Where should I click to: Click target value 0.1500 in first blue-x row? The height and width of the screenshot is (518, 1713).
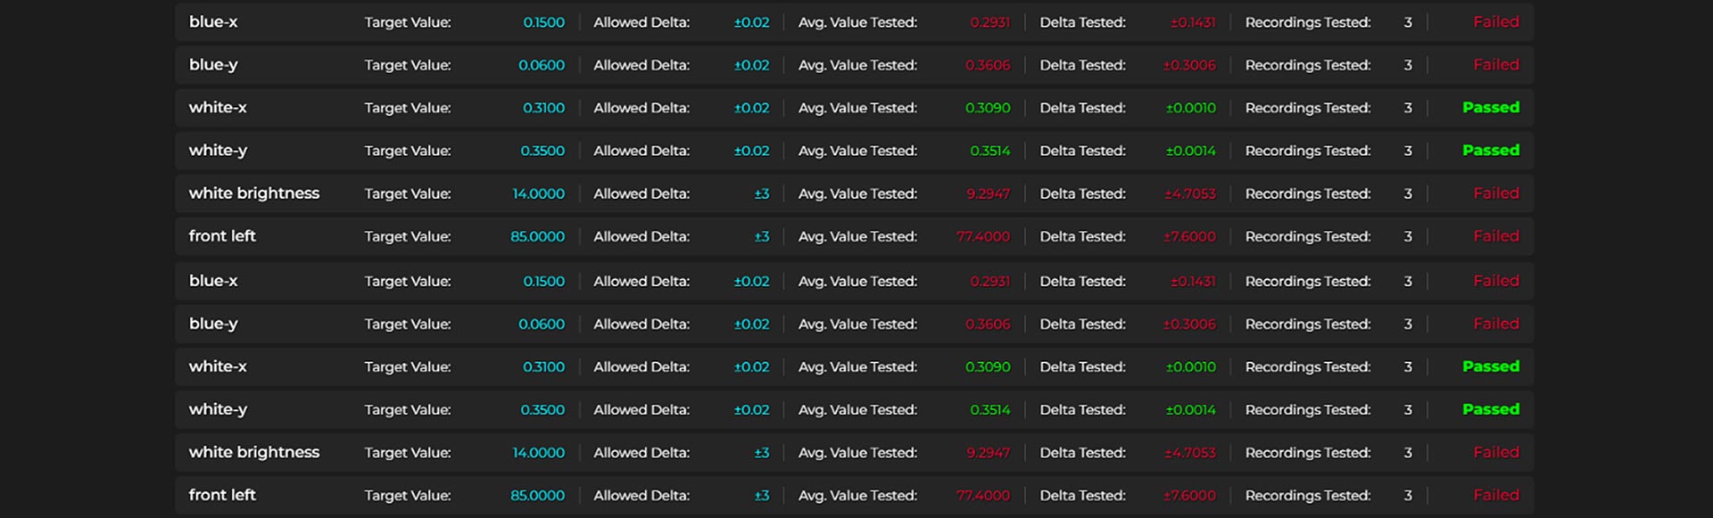543,22
